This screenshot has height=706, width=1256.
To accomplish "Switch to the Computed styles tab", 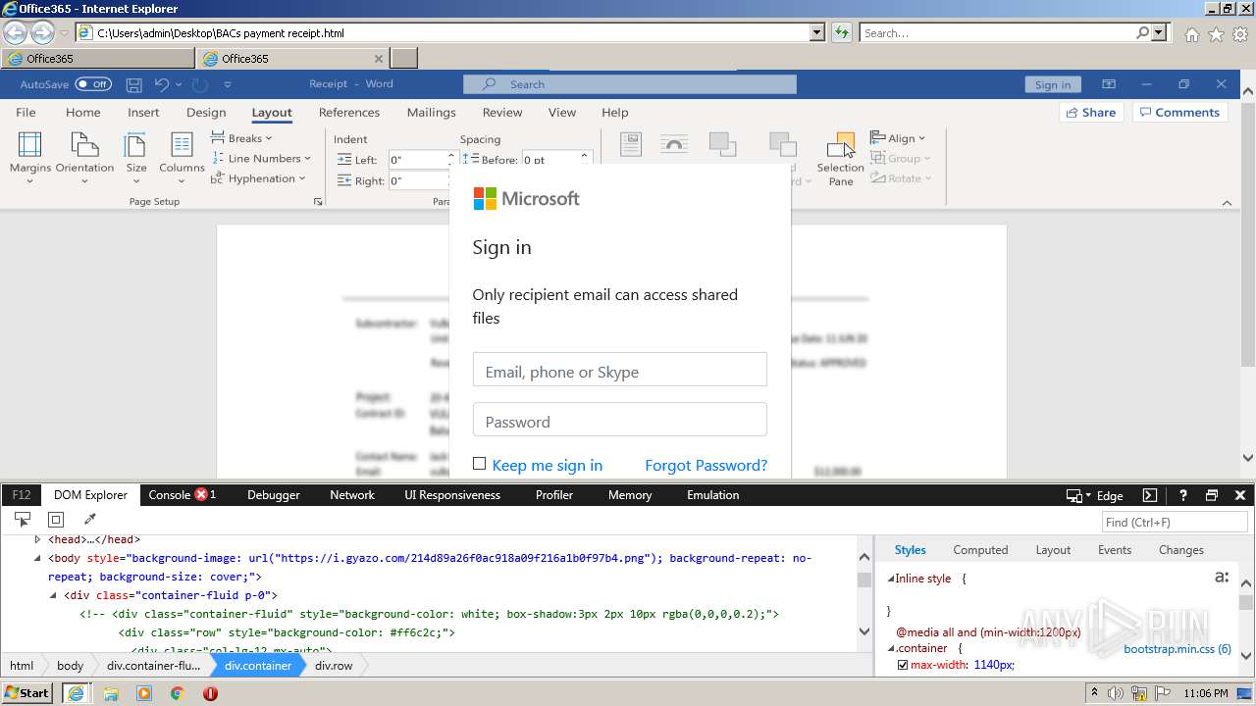I will 980,550.
